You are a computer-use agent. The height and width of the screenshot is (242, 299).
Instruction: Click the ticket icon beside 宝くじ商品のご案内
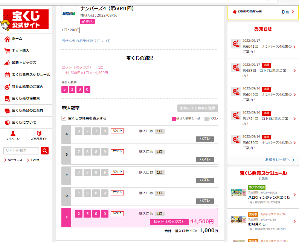click(x=7, y=111)
